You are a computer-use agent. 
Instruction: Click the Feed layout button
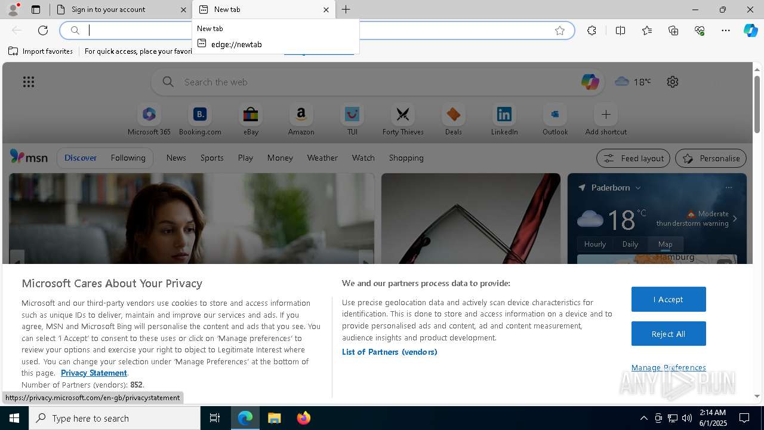tap(633, 158)
